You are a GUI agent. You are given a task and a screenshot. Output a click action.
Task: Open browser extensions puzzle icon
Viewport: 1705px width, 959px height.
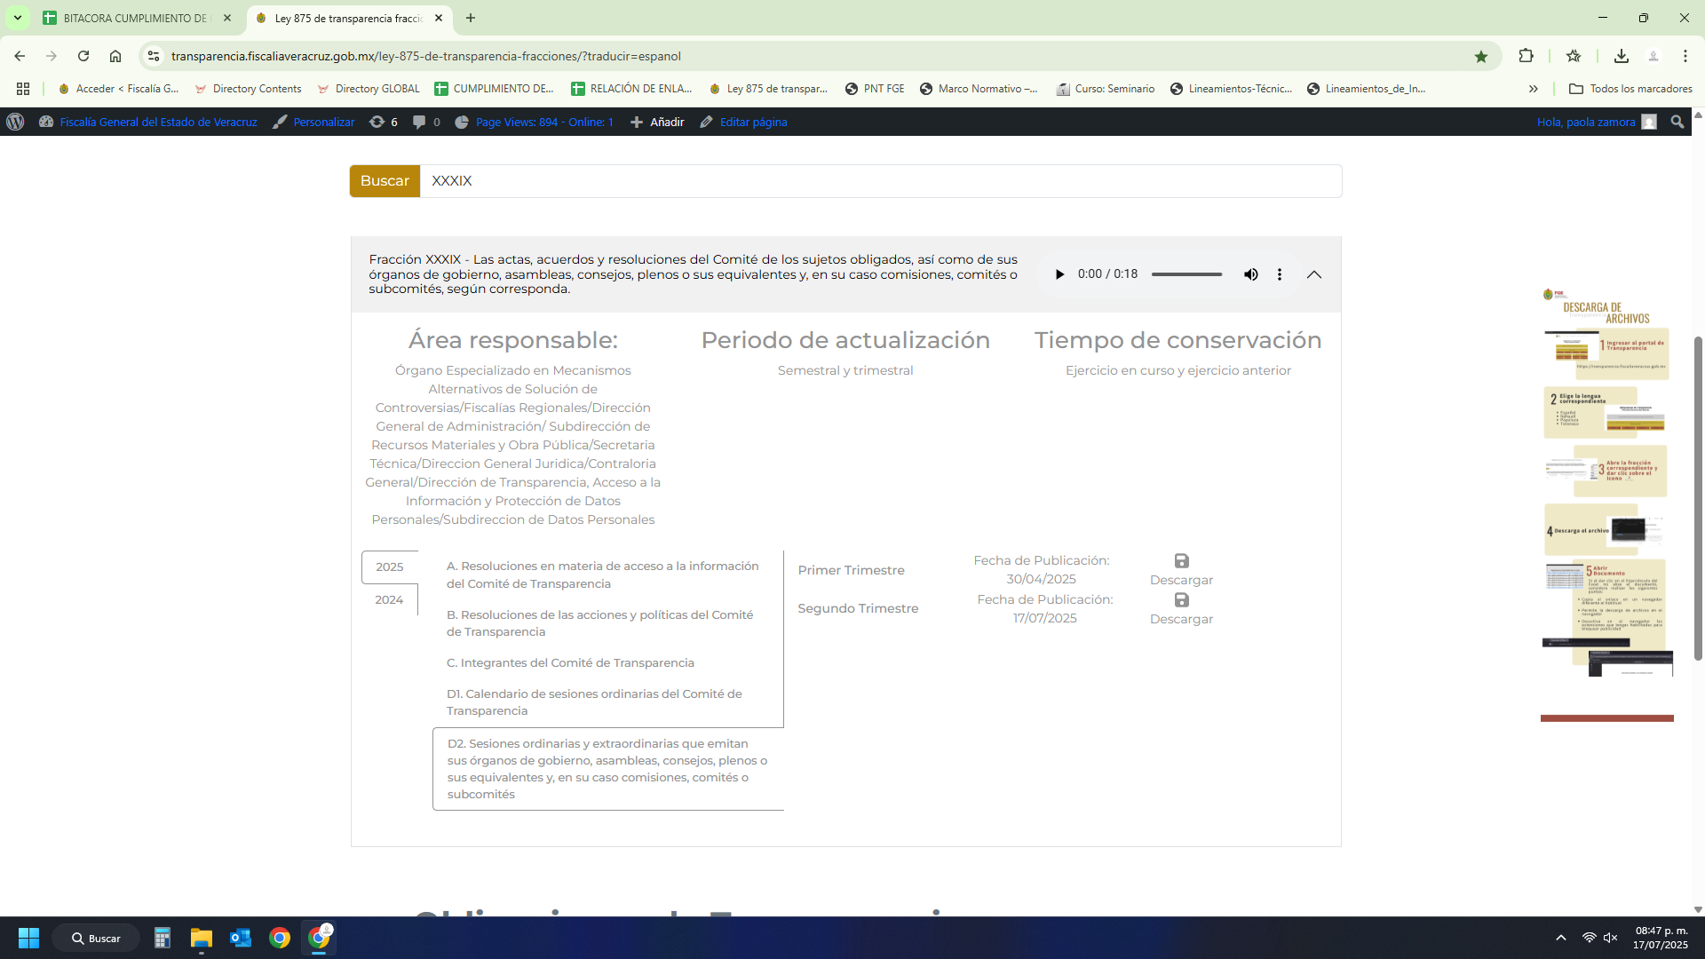point(1526,56)
